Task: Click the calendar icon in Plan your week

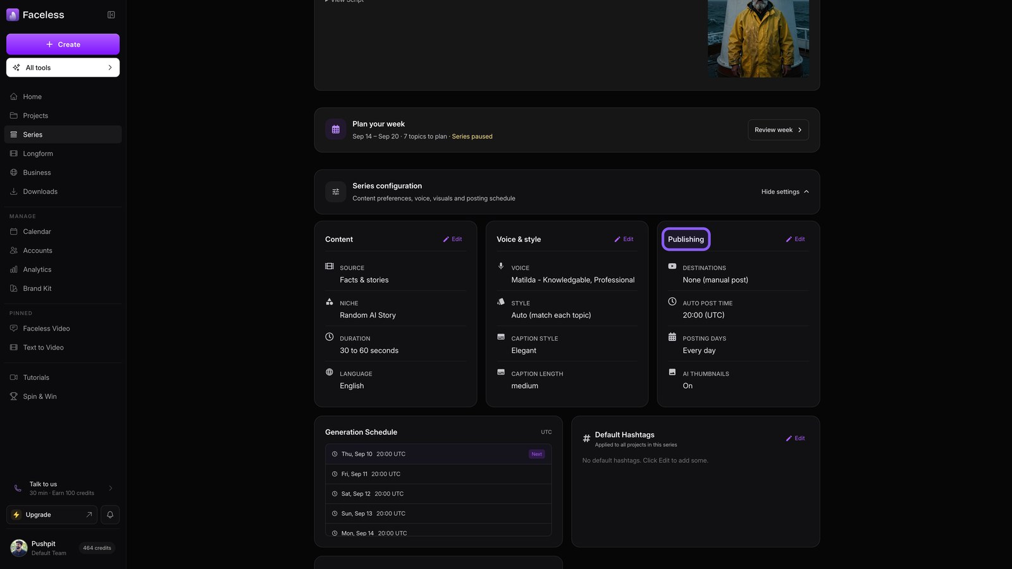Action: pyautogui.click(x=336, y=130)
